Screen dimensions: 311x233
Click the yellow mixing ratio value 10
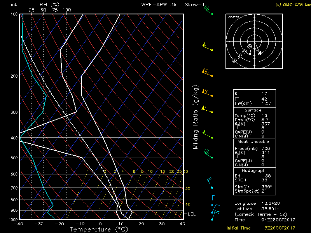click(150, 172)
